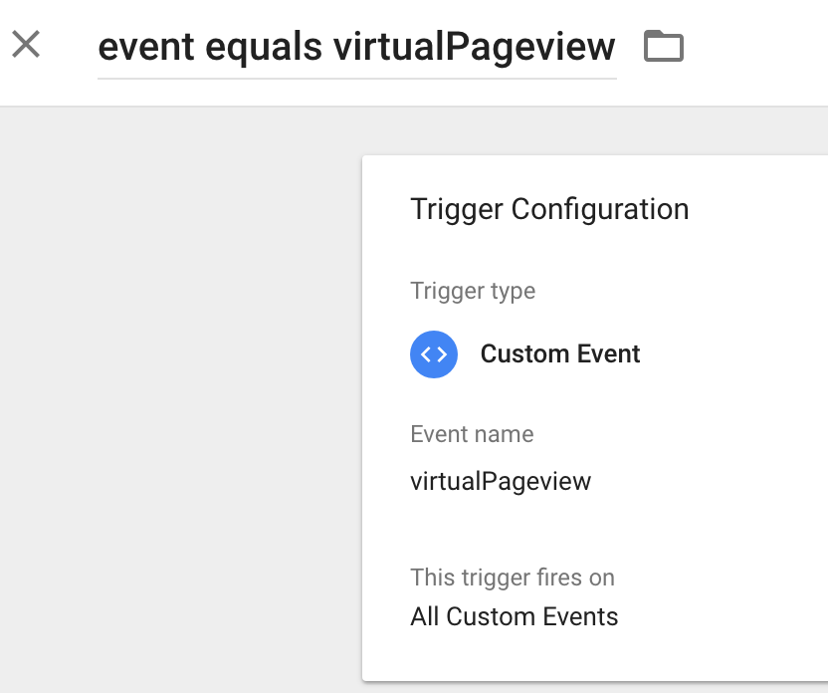This screenshot has height=693, width=828.
Task: Click the virtualPageview event name value
Action: click(x=501, y=482)
